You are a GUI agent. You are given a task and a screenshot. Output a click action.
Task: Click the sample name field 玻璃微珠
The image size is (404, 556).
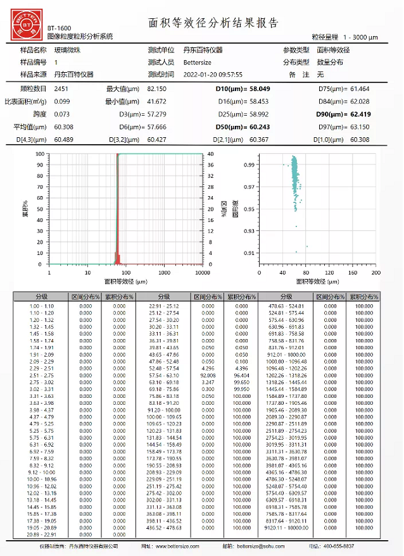(67, 50)
